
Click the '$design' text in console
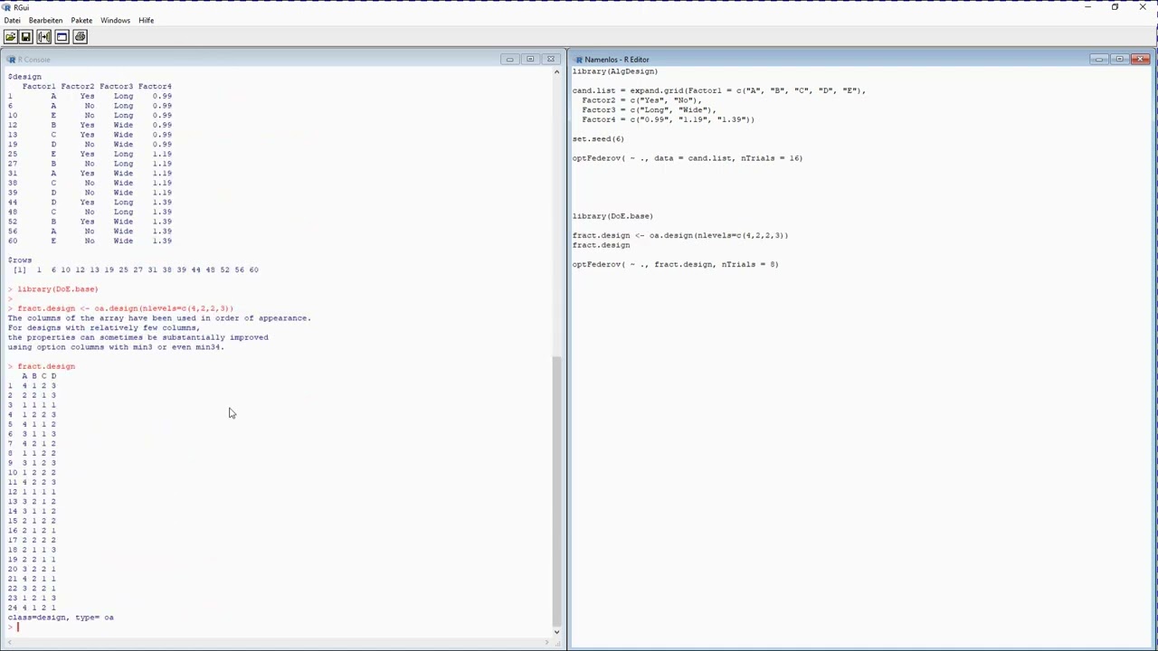(x=24, y=77)
